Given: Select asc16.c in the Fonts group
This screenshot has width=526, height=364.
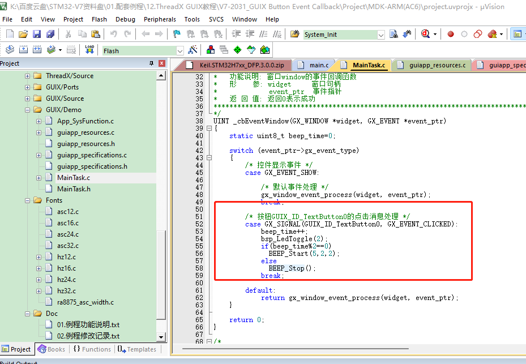Looking at the screenshot, I should click(68, 223).
